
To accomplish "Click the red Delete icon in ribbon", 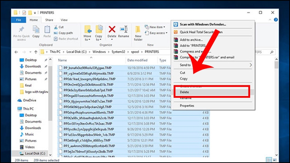I will pos(112,30).
